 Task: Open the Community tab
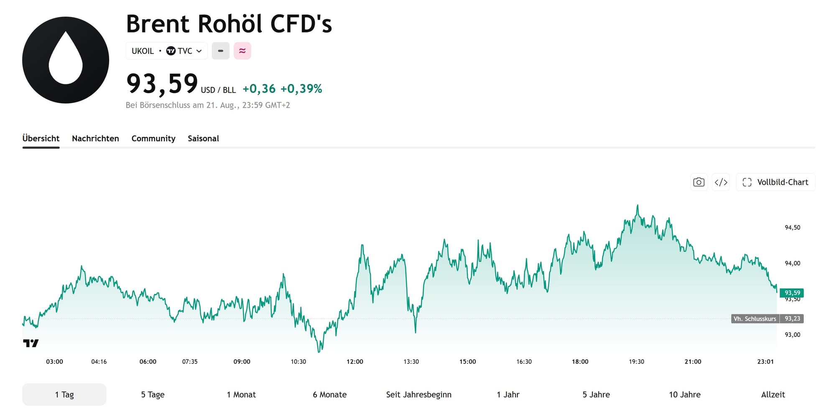point(153,139)
